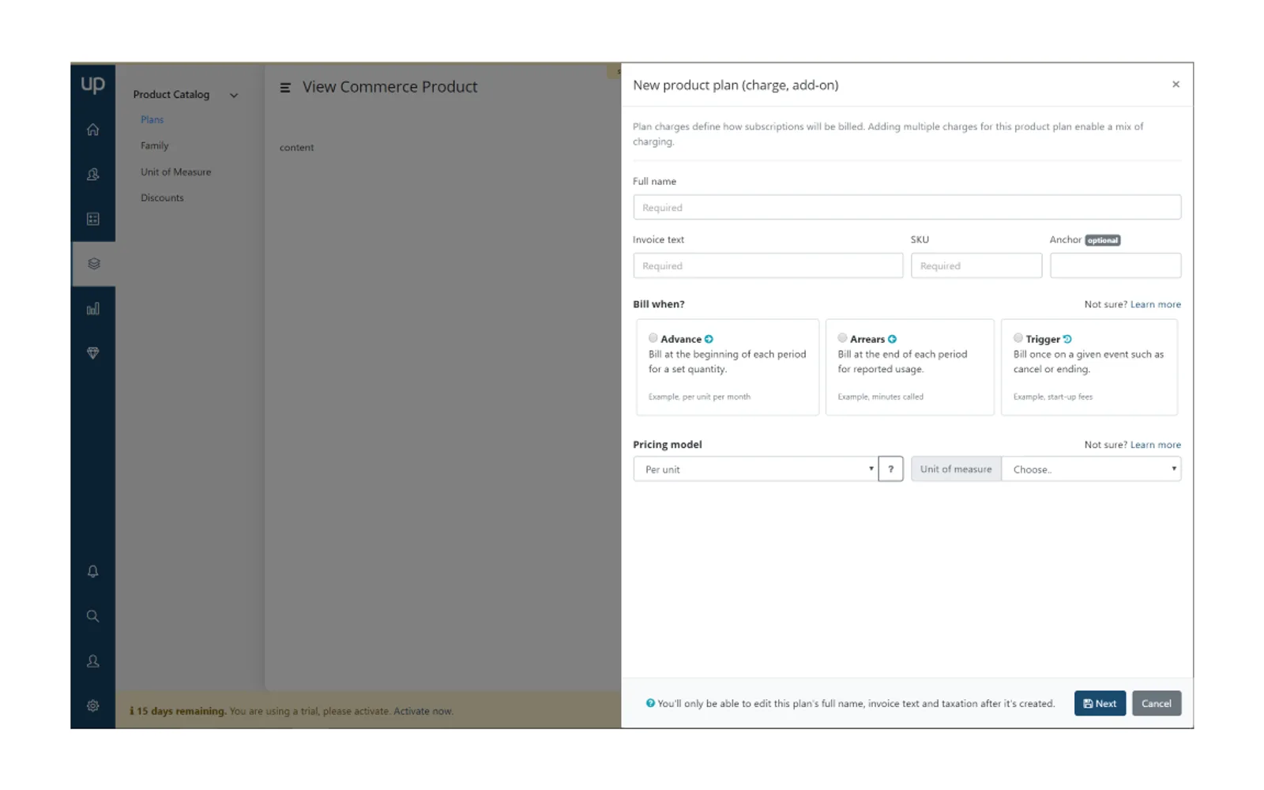This screenshot has width=1264, height=790.
Task: Click the 'up' logo in sidebar
Action: click(x=92, y=84)
